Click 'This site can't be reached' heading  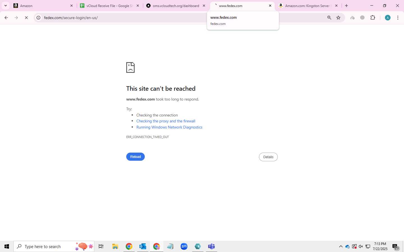(x=161, y=88)
